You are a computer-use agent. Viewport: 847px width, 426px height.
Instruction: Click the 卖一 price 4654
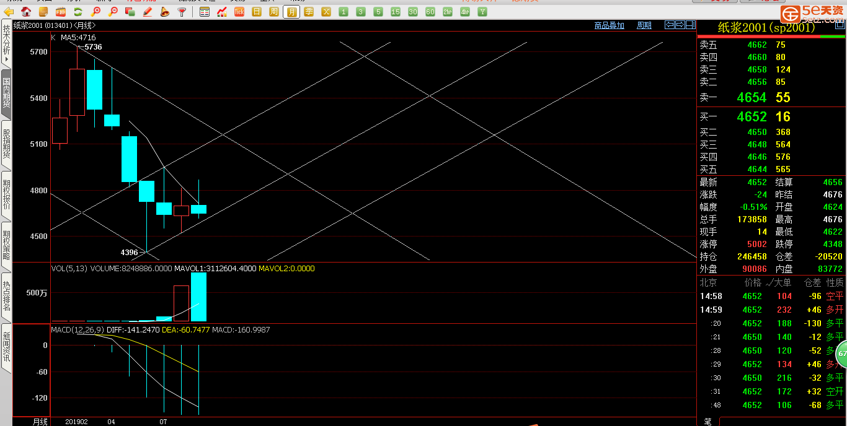[752, 97]
